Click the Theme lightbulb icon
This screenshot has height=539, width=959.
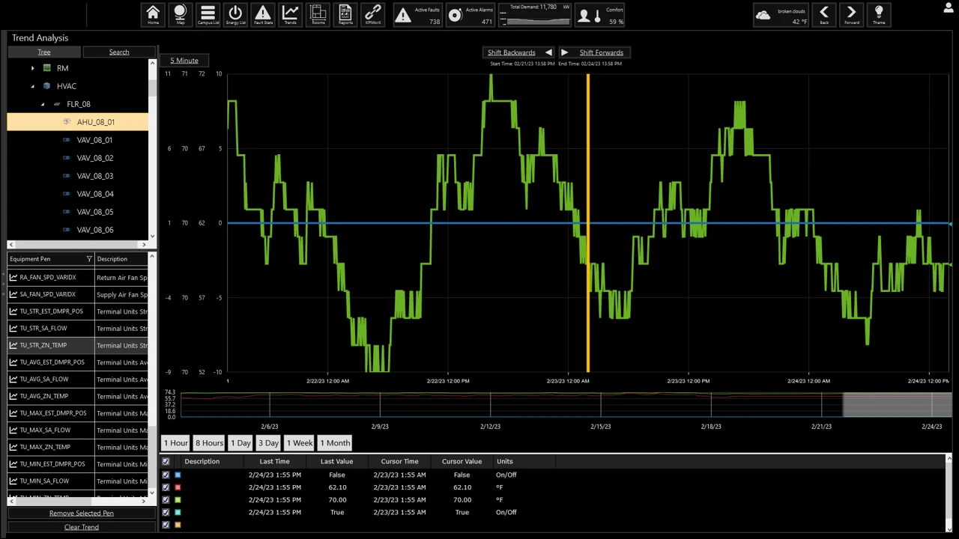point(879,14)
